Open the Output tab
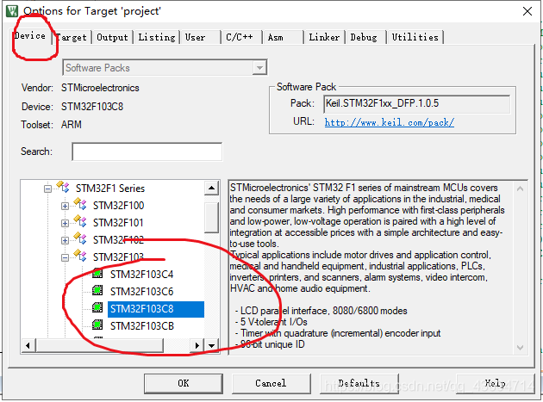543x402 pixels. coord(112,37)
